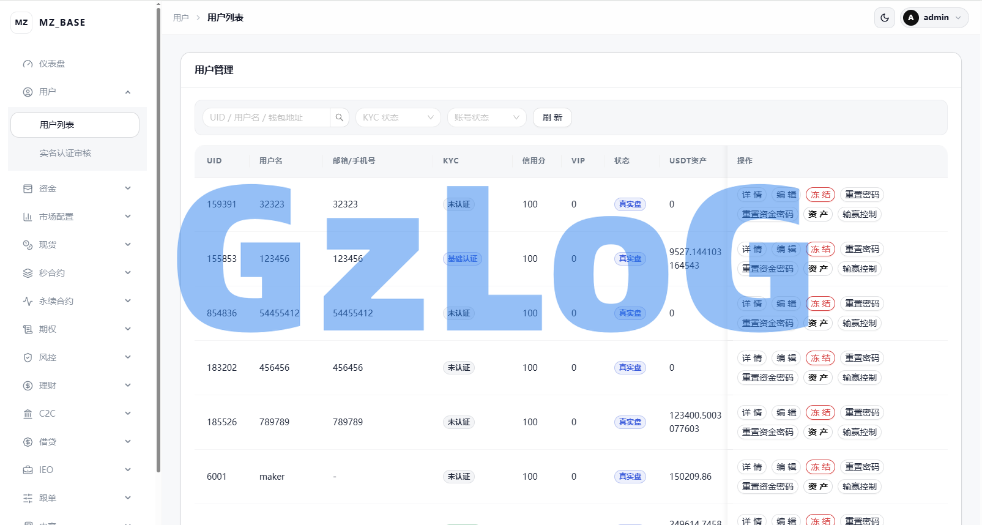Viewport: 982px width, 525px height.
Task: Open the 账号状态 dropdown
Action: click(487, 117)
